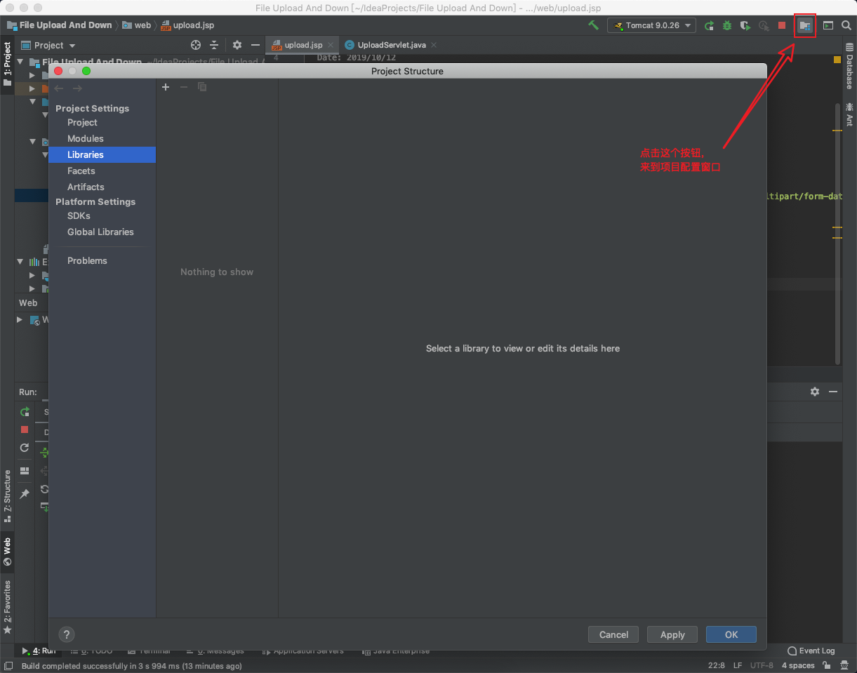Click the red Stop icon

(781, 25)
